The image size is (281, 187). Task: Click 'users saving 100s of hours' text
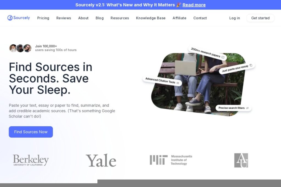pyautogui.click(x=56, y=50)
